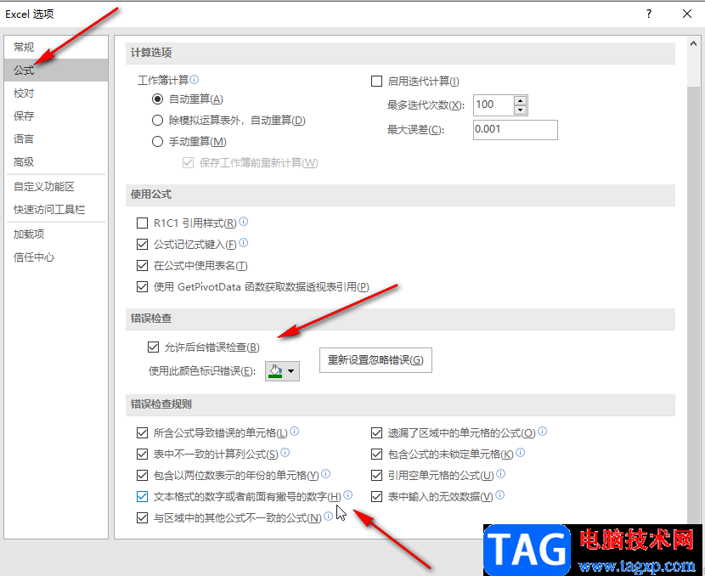
Task: Click info icon beside 所含公式导致错误的单元格
Action: coord(295,432)
